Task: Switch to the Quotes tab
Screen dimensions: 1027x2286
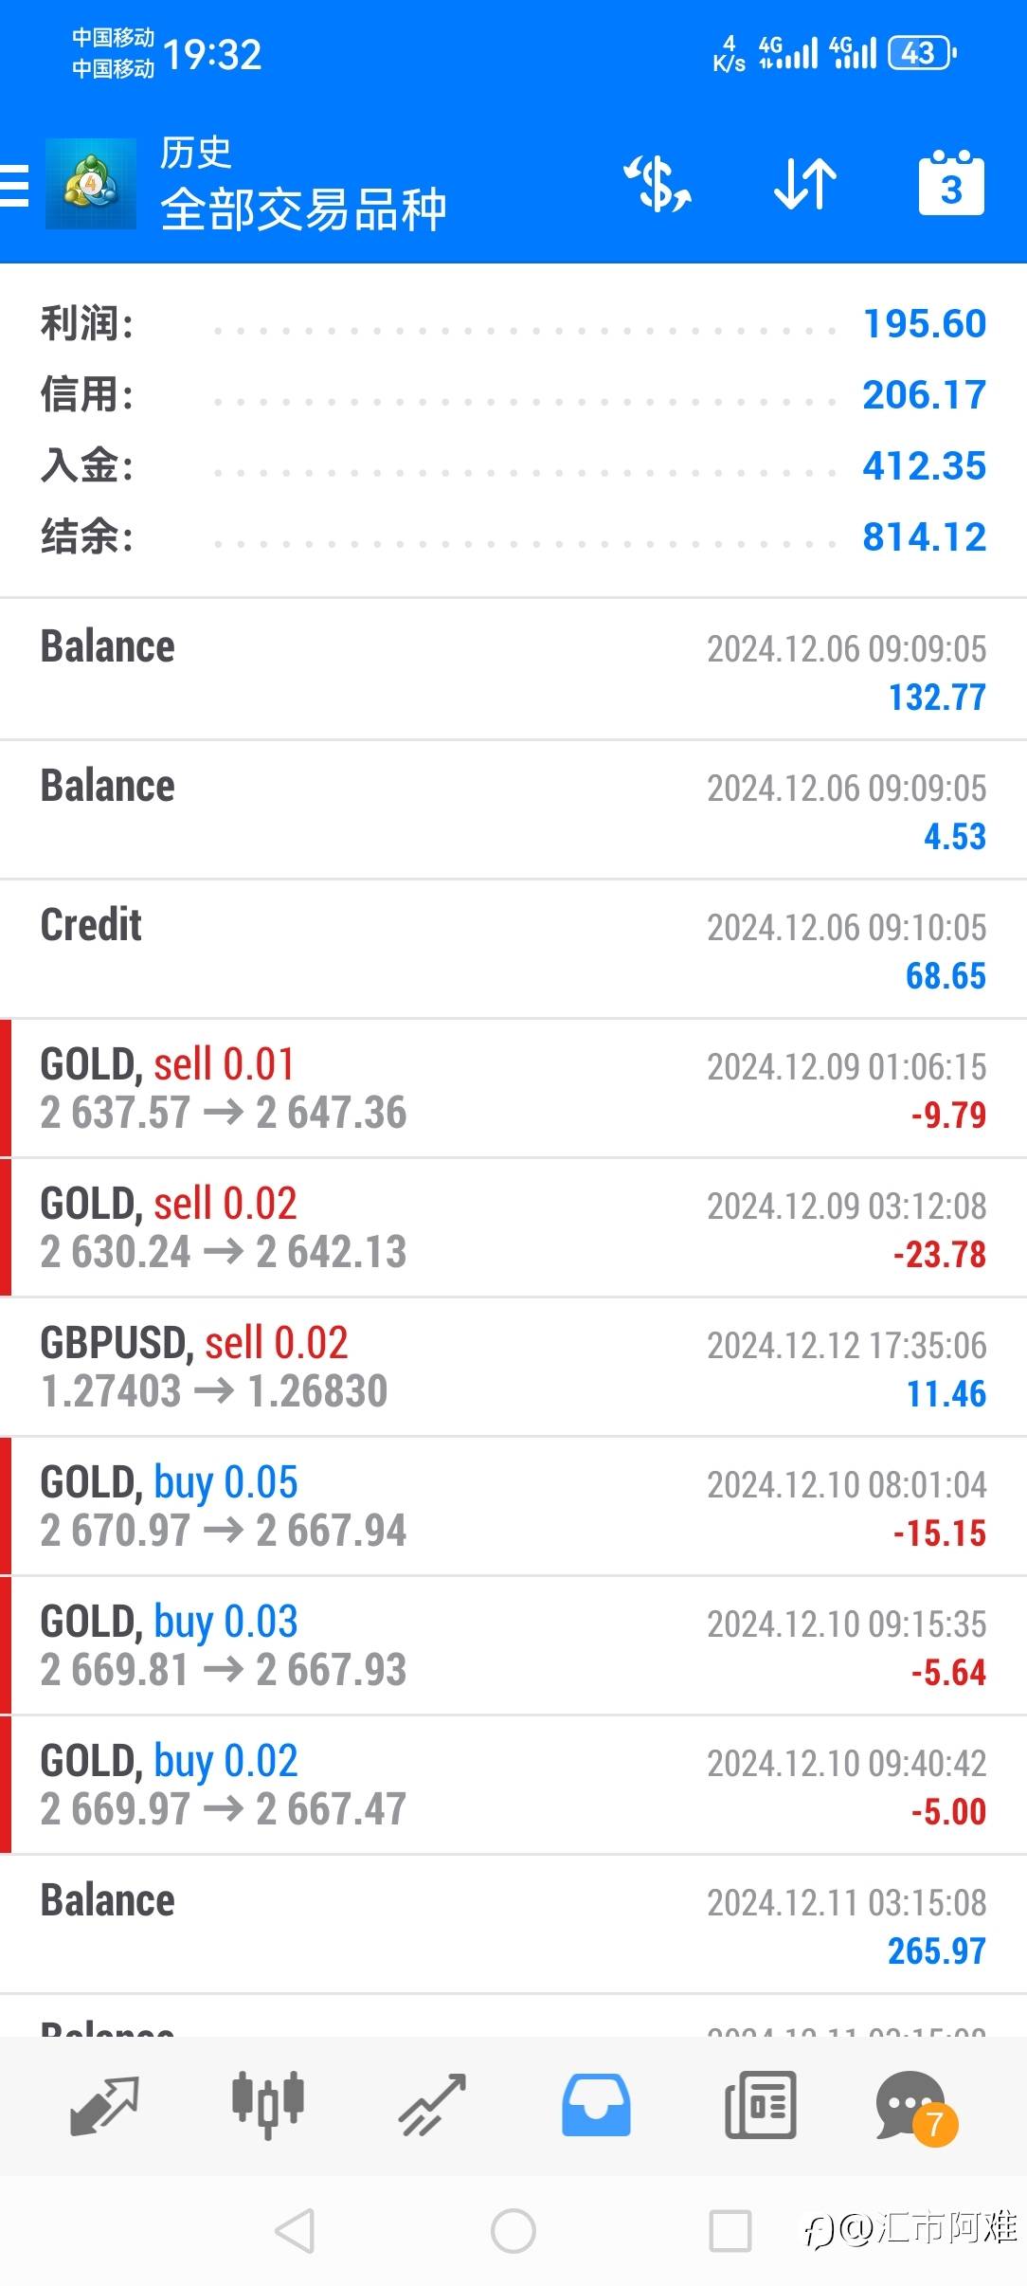Action: [x=104, y=2106]
